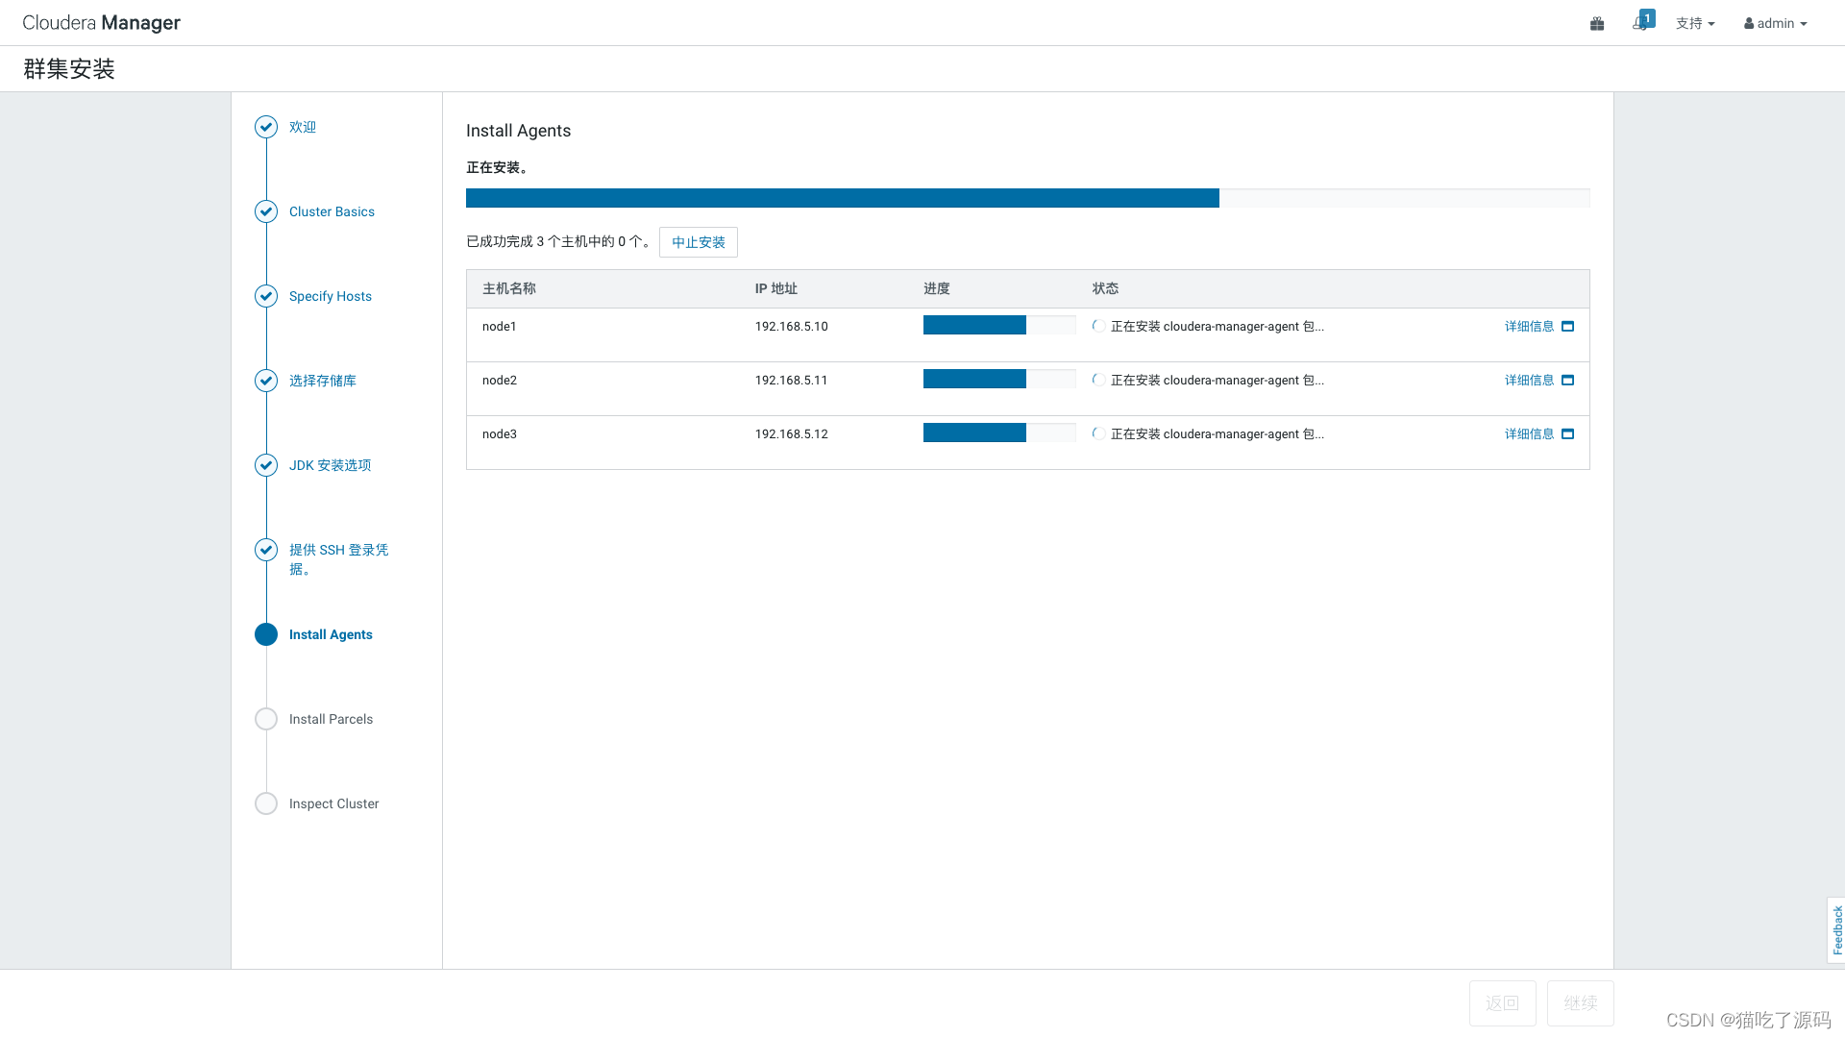The height and width of the screenshot is (1038, 1845).
Task: Click the Install Parcels empty step circle
Action: 266,719
